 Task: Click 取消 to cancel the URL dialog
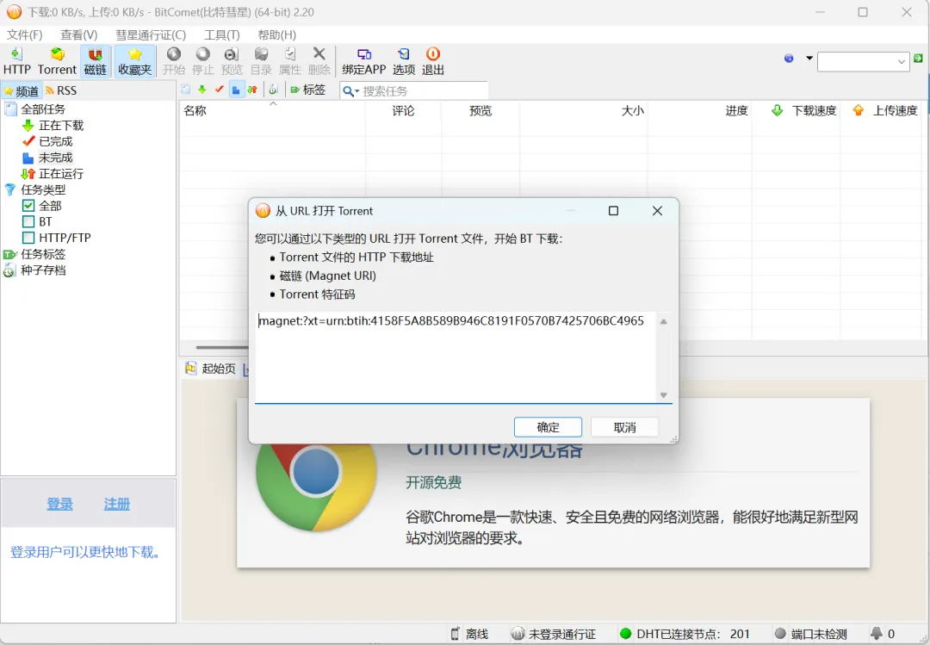pyautogui.click(x=624, y=427)
